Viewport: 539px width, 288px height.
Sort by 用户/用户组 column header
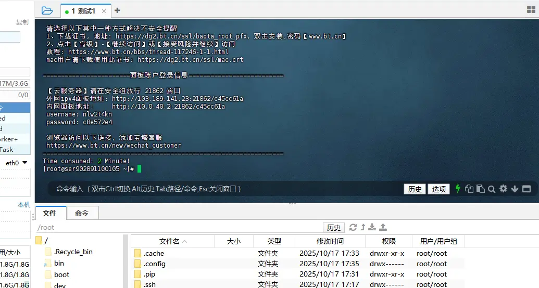click(438, 241)
